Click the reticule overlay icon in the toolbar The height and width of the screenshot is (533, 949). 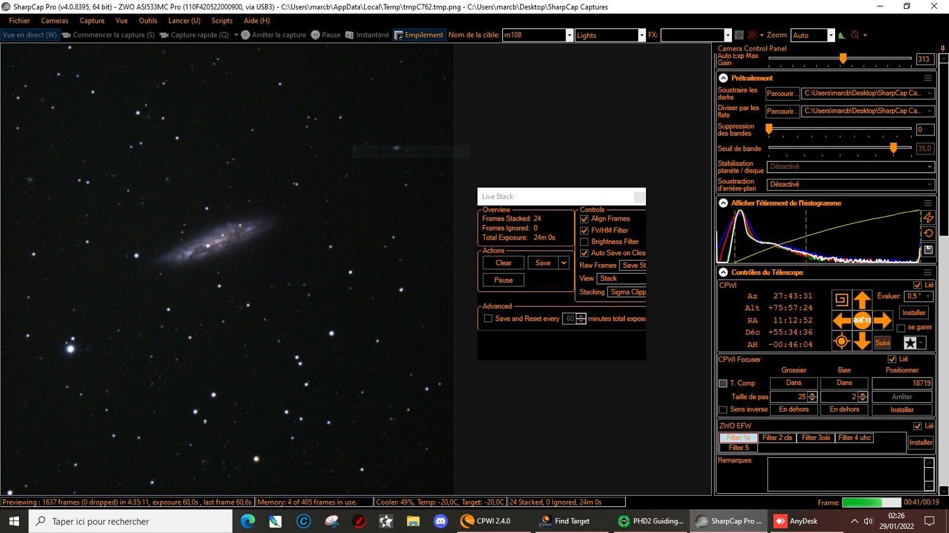752,35
